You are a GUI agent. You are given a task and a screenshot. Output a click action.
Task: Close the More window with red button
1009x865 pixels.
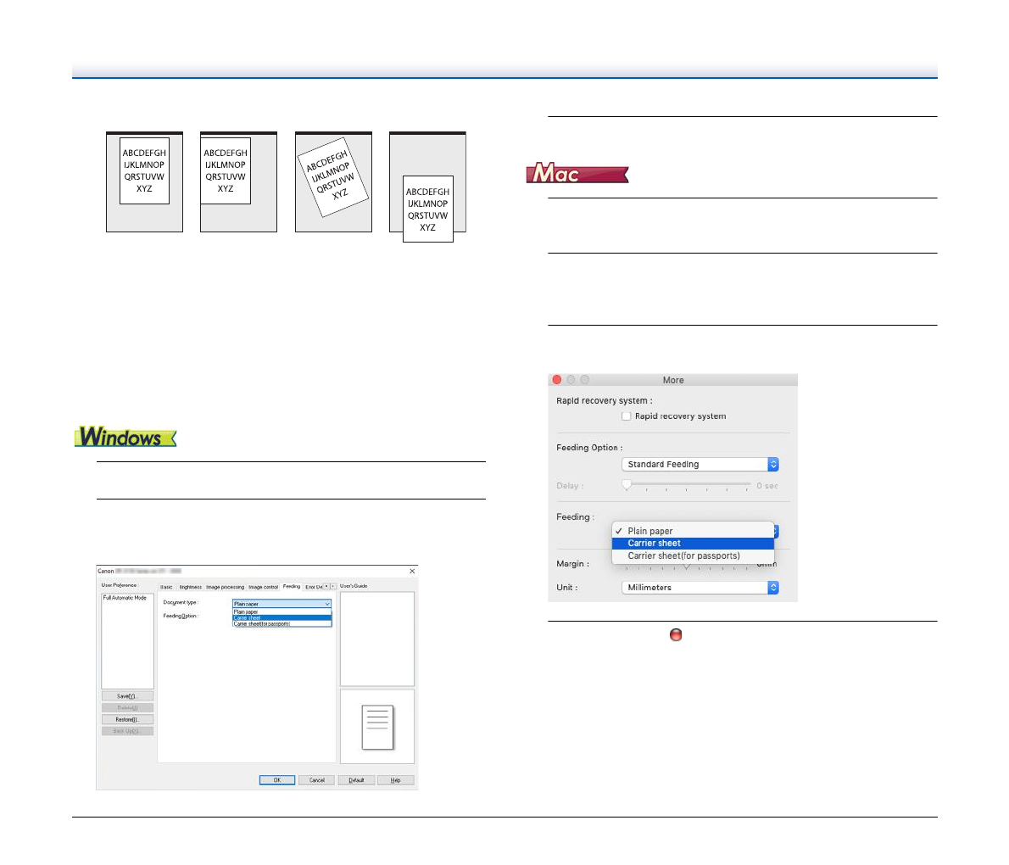pos(557,380)
